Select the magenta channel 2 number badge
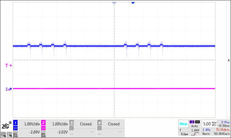 pos(43,123)
